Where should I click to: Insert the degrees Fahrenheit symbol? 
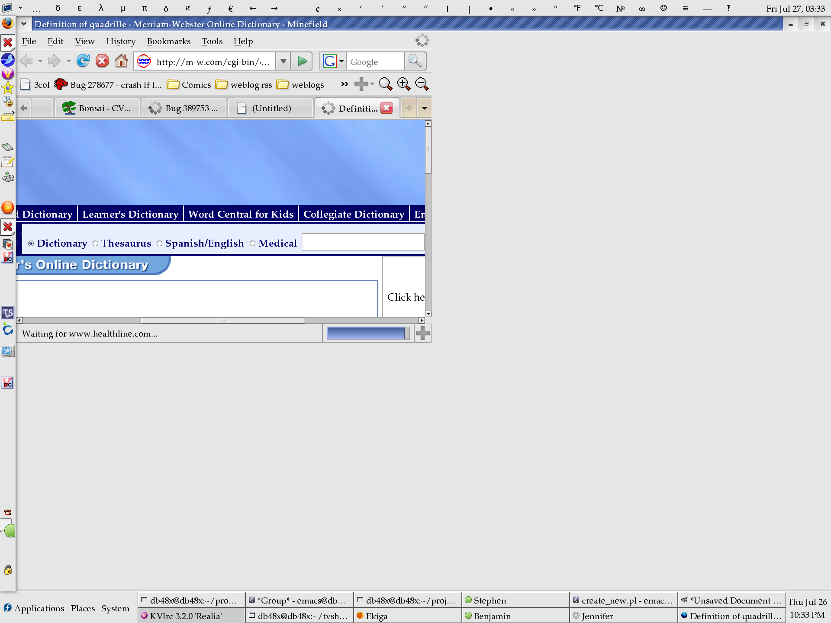[577, 8]
